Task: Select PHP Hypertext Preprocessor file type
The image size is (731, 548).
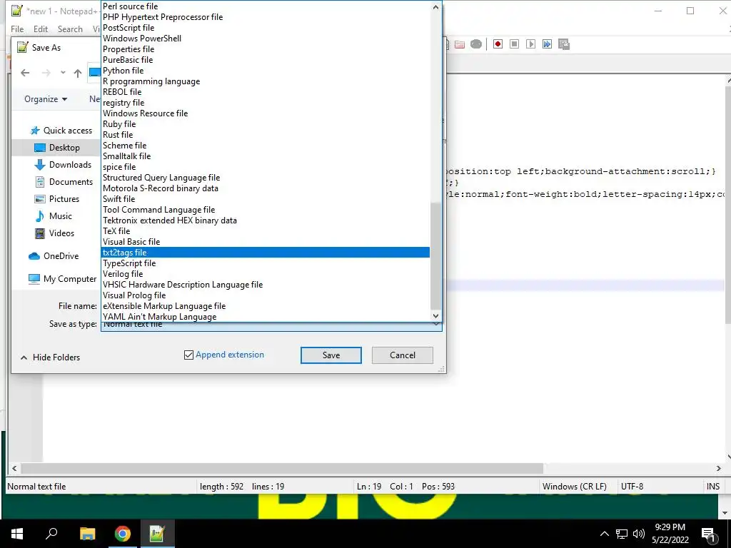Action: point(266,17)
